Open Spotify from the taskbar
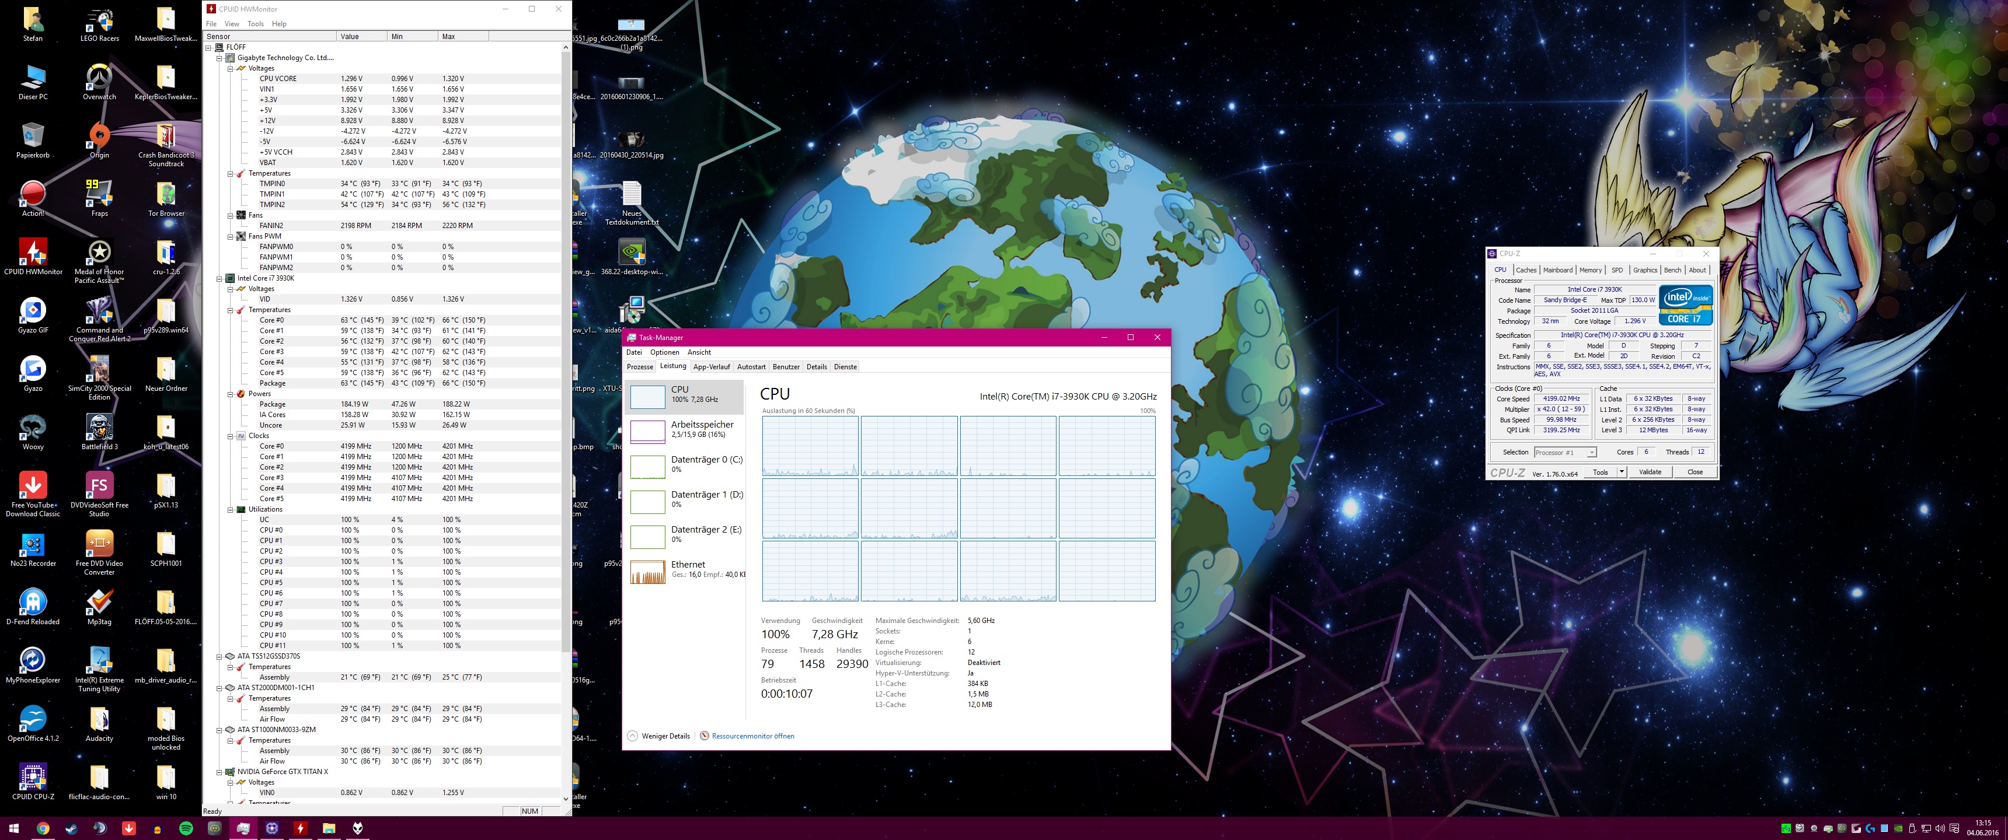 186,828
